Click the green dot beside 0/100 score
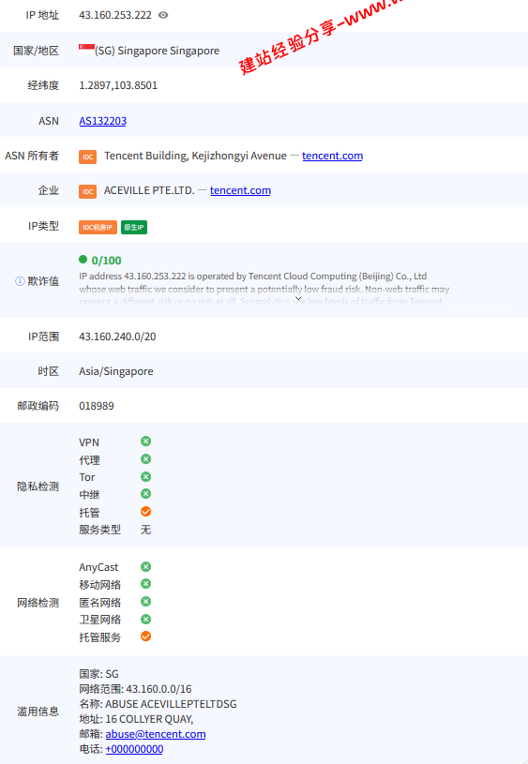This screenshot has width=528, height=764. click(x=83, y=260)
